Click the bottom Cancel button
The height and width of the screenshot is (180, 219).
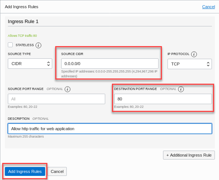(57, 171)
